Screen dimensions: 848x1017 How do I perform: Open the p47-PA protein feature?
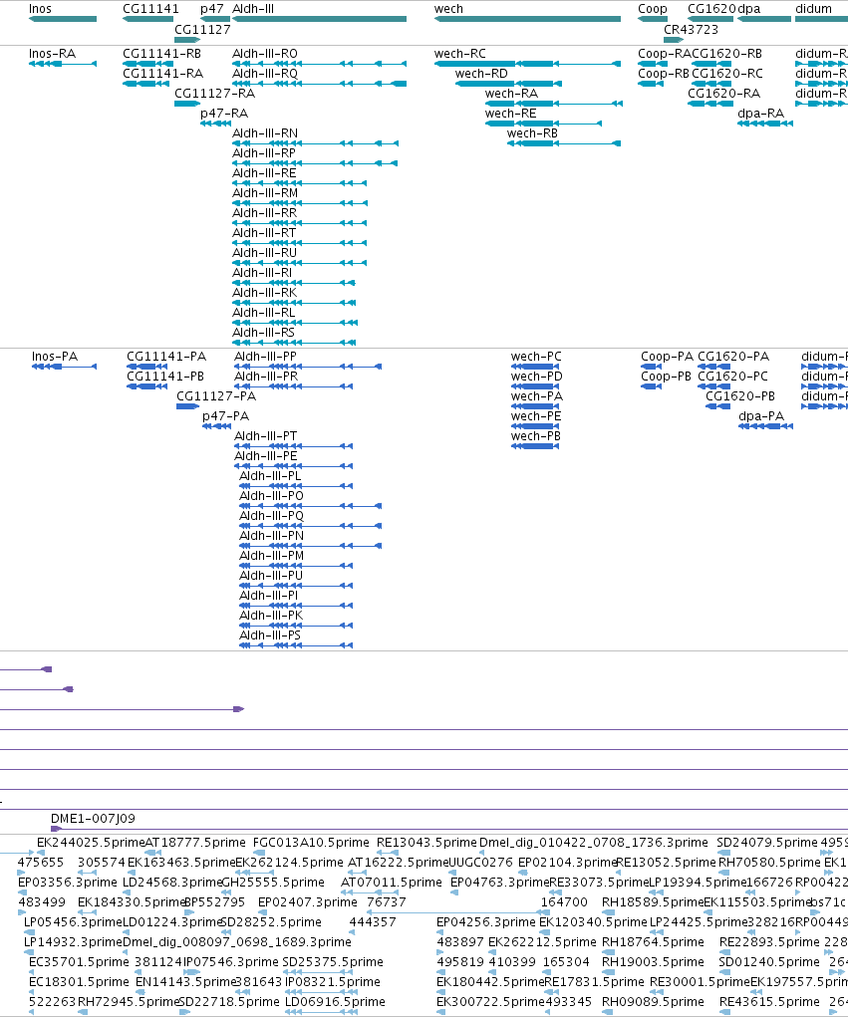[x=216, y=426]
